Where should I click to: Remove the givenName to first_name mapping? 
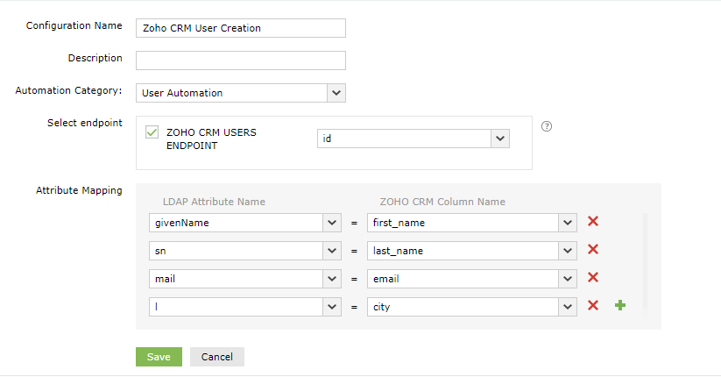(593, 222)
